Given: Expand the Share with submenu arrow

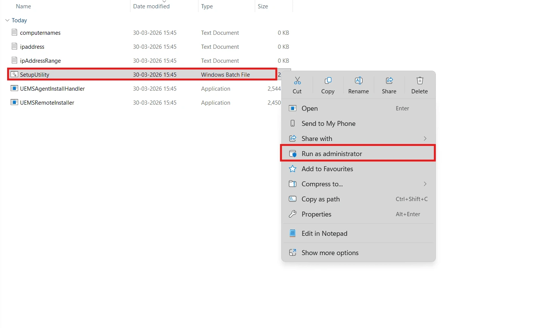Looking at the screenshot, I should tap(425, 139).
